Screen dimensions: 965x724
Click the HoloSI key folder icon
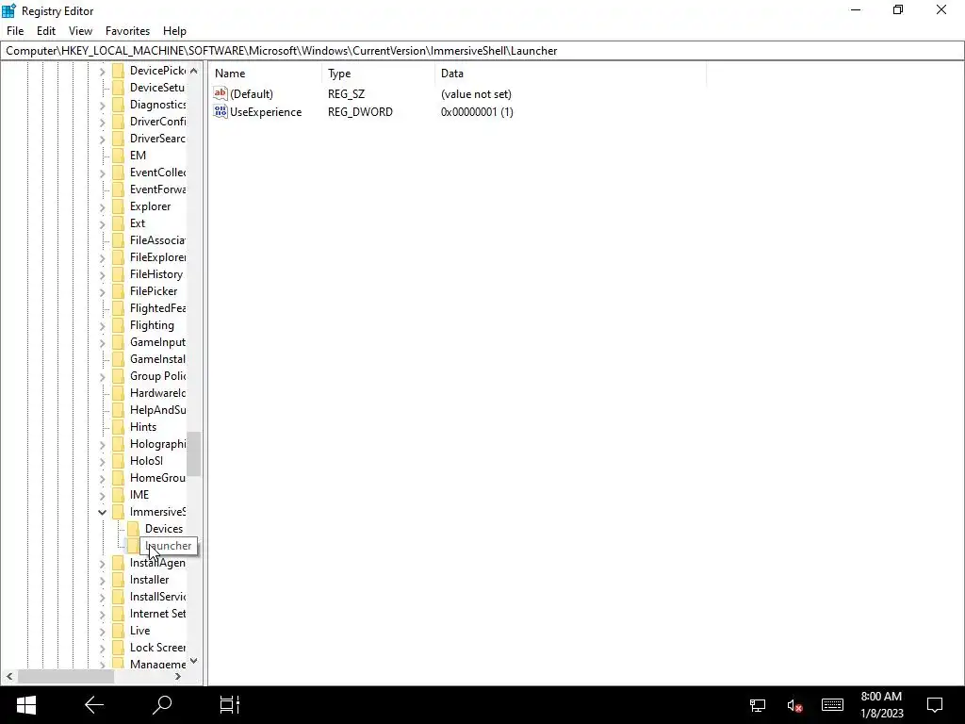[x=118, y=460]
